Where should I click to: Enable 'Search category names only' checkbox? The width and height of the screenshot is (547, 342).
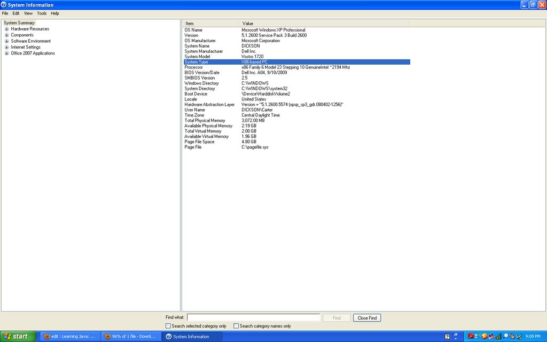click(236, 326)
